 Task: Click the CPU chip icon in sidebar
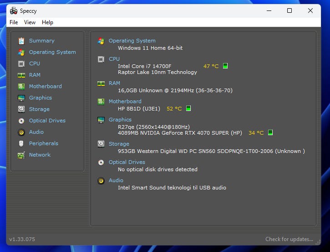(21, 63)
